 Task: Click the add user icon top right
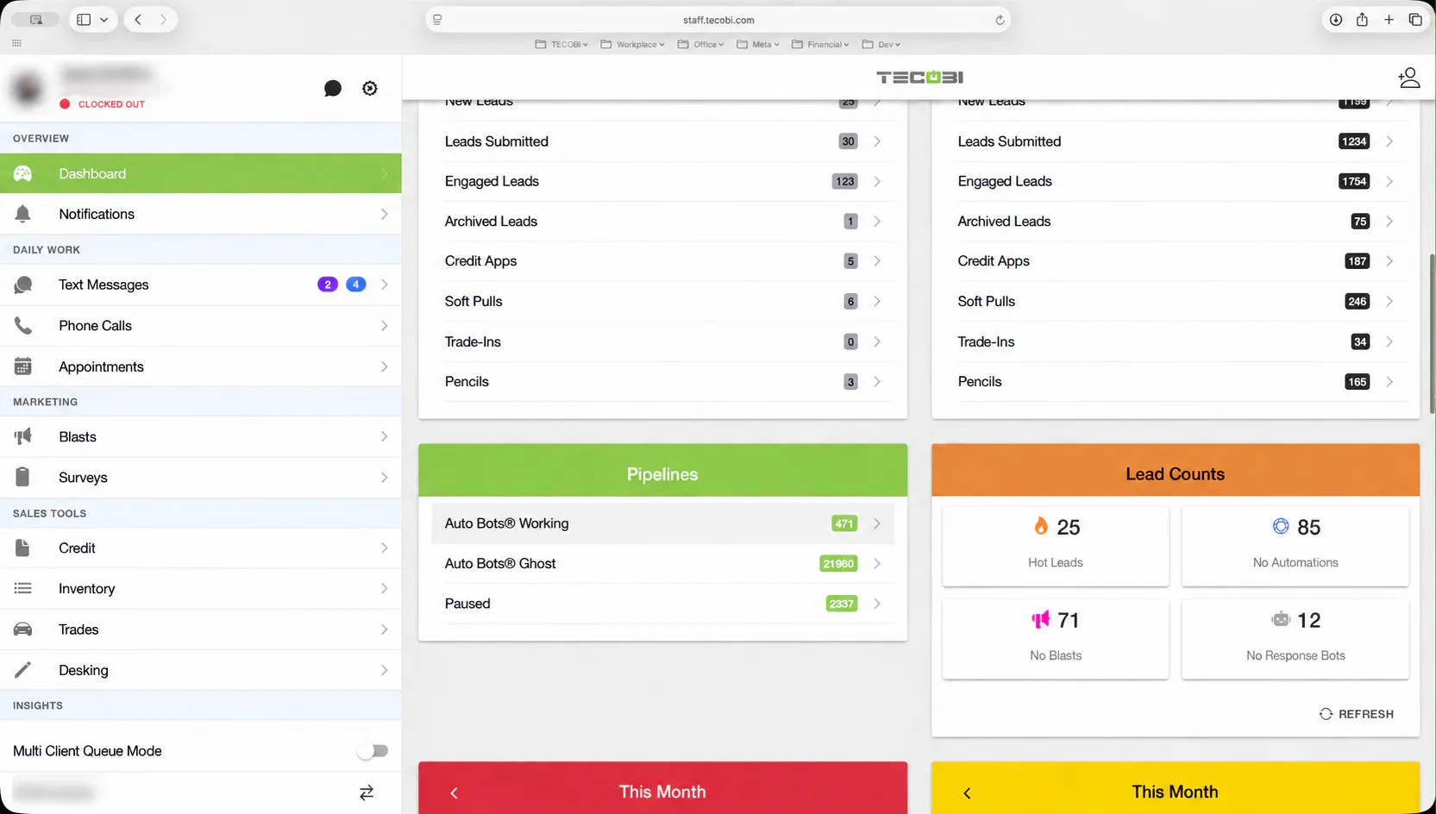tap(1409, 78)
